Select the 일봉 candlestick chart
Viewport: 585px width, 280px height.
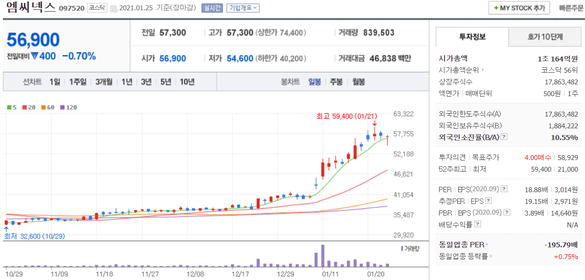315,82
